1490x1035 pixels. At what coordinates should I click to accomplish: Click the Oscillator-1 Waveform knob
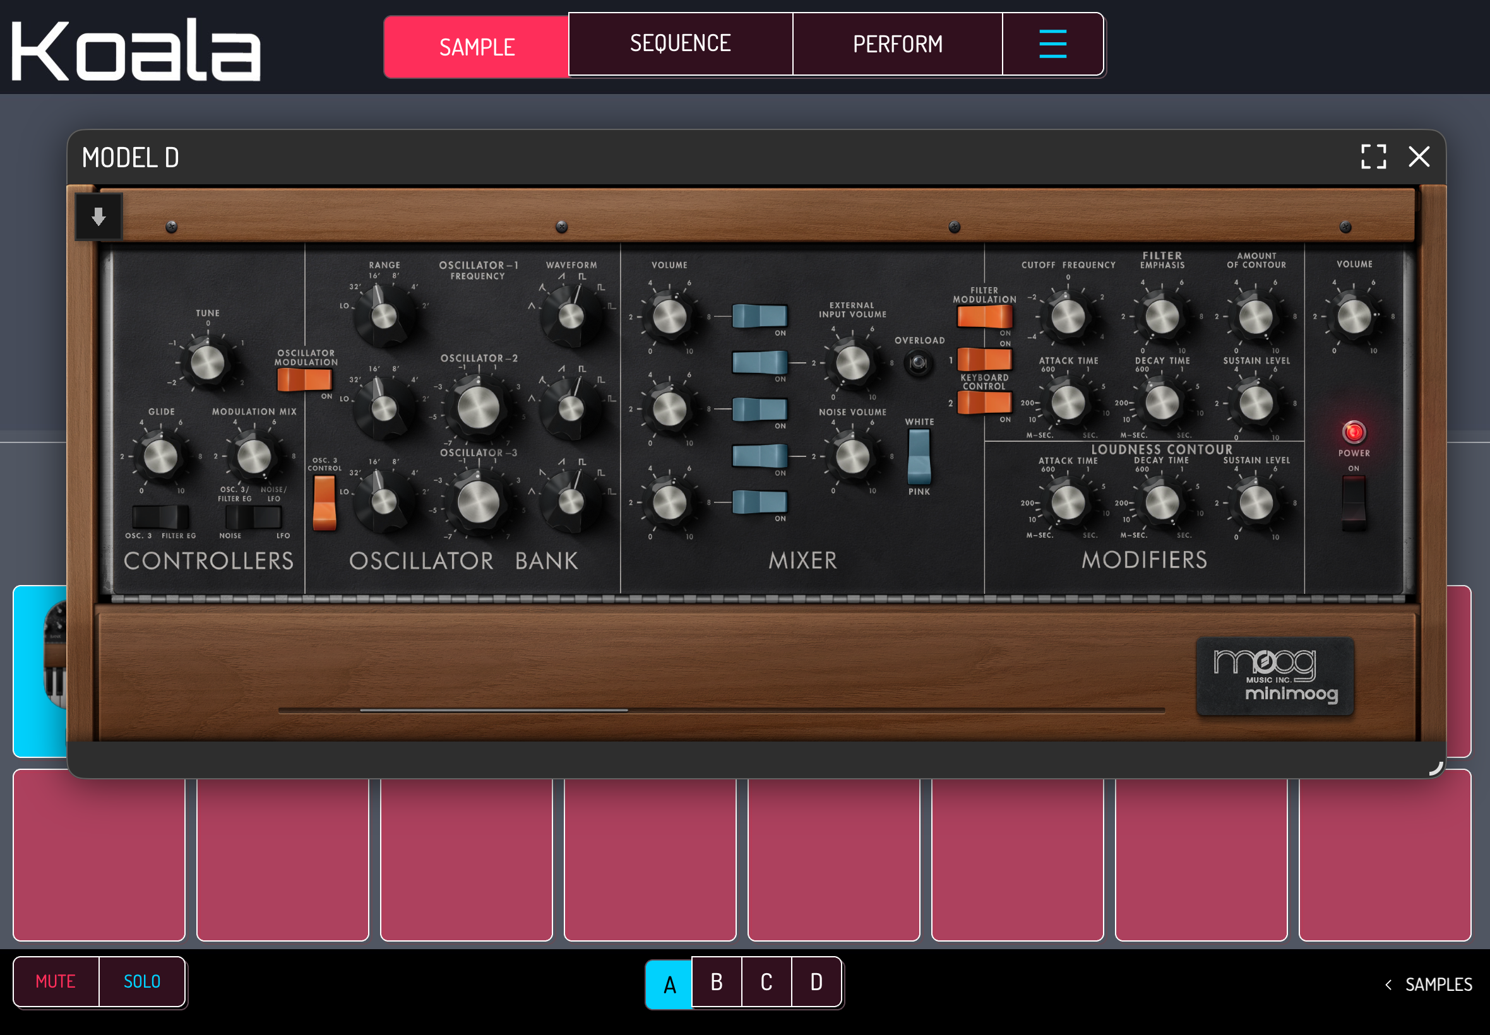coord(571,316)
